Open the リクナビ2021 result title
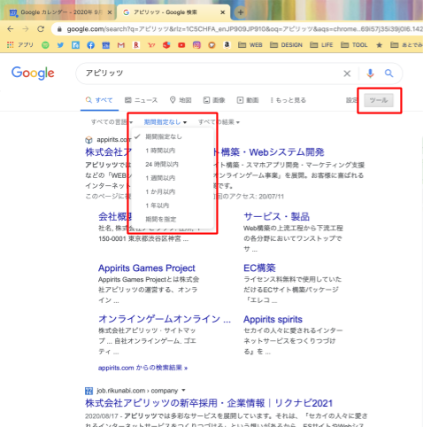This screenshot has height=427, width=423. [209, 403]
